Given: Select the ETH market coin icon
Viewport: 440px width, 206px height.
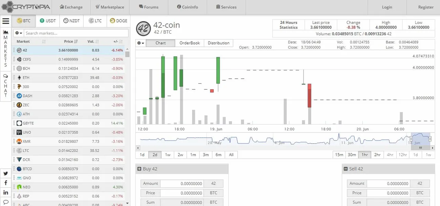Looking at the screenshot, I should (x=19, y=78).
